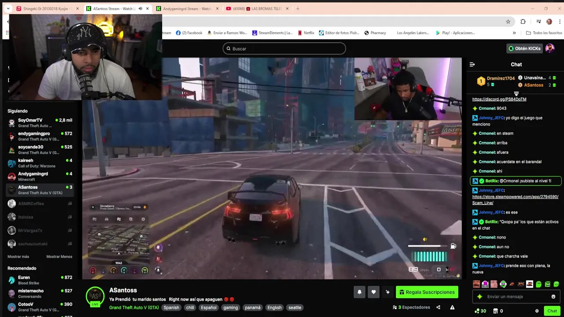The height and width of the screenshot is (317, 564).
Task: Collapse chat panel with the arrow icon
Action: 472,64
